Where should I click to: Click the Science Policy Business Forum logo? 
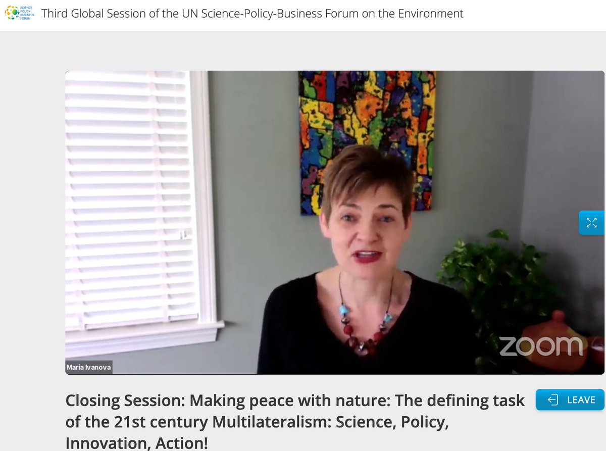click(x=19, y=14)
